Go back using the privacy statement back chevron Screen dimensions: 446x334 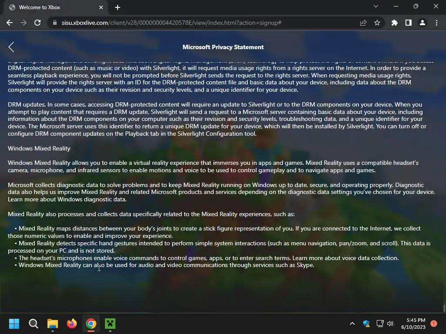[11, 47]
